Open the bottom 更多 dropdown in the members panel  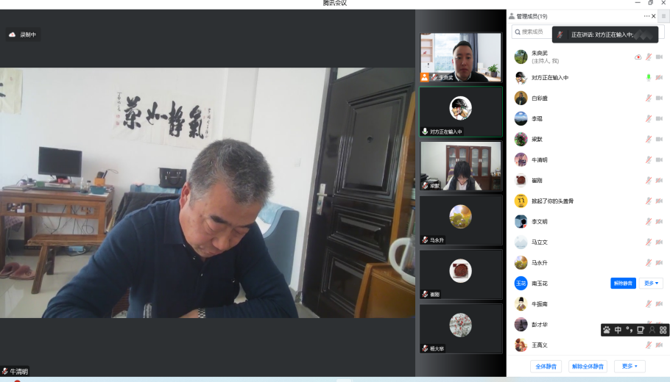tap(629, 366)
